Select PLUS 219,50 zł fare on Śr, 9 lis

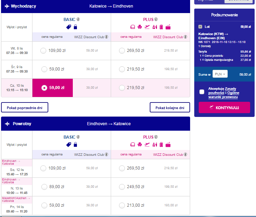pos(122,69)
